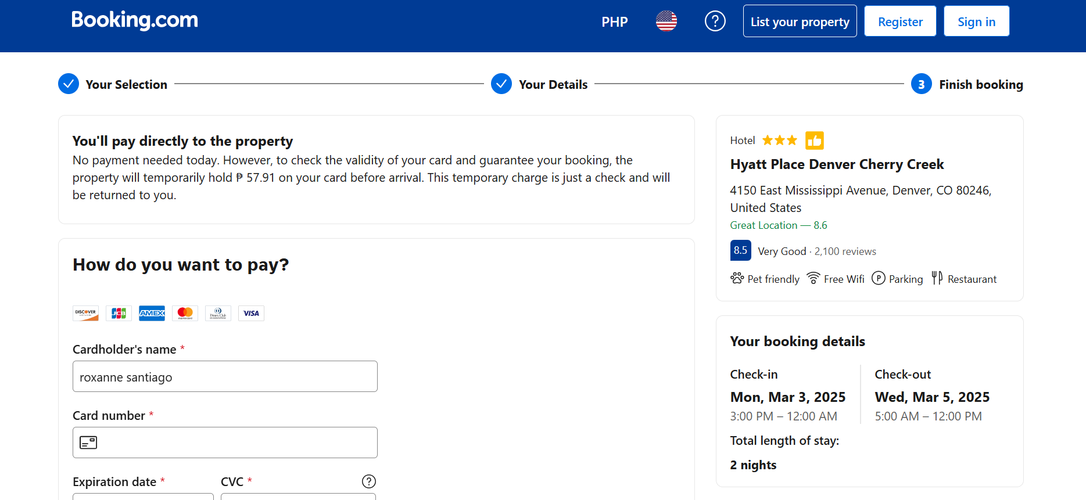Click the Your booking details heading
1086x500 pixels.
pos(797,341)
